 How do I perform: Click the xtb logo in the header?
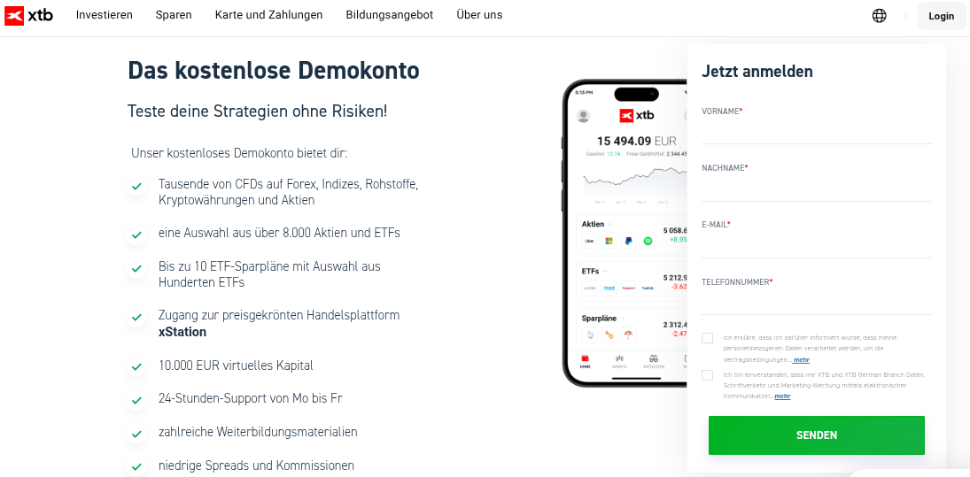[28, 15]
